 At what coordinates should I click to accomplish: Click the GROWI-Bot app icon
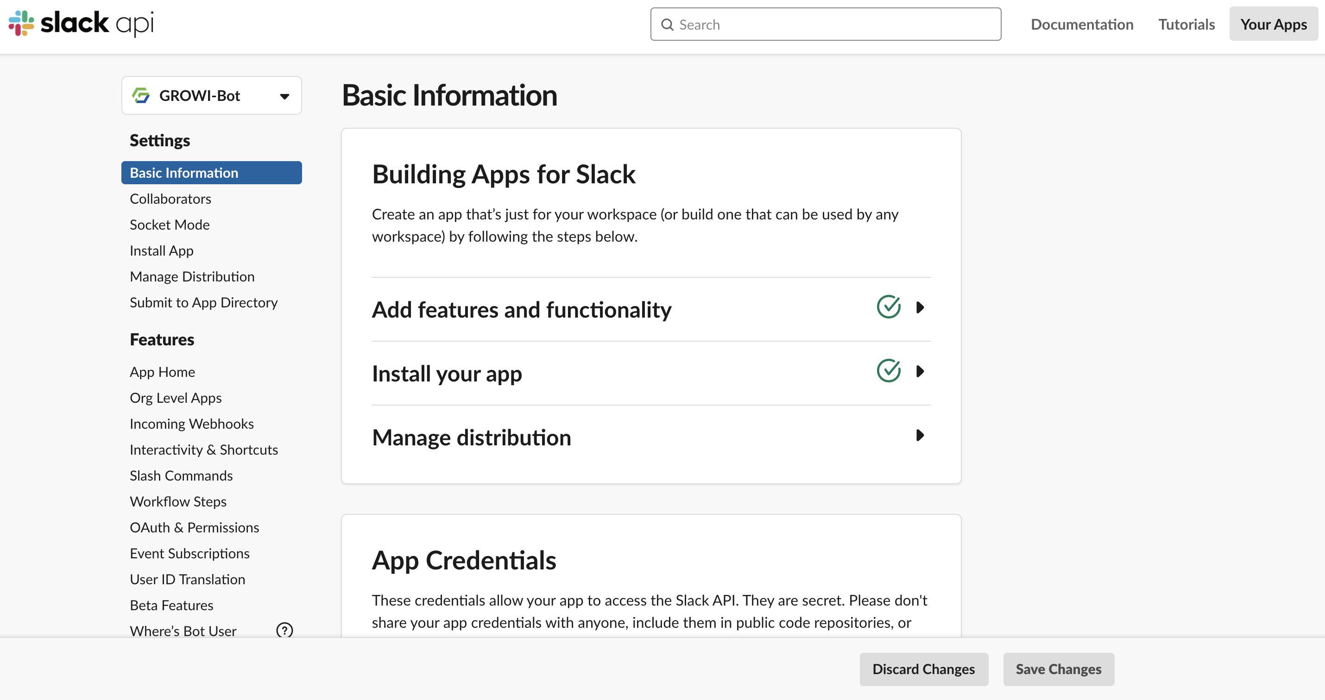click(141, 95)
